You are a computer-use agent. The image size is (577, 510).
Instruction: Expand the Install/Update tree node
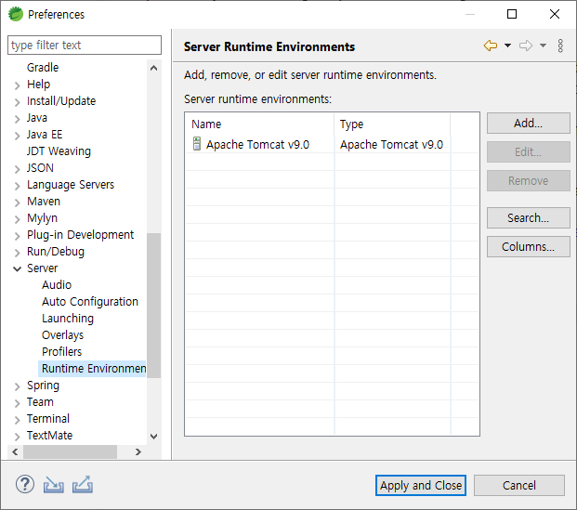(x=17, y=102)
